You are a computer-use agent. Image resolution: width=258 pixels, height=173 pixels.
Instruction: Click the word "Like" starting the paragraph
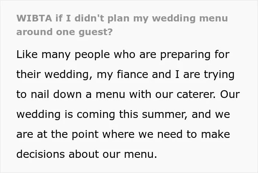(x=27, y=54)
